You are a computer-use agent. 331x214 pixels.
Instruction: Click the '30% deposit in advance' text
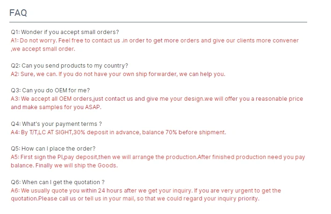106,132
